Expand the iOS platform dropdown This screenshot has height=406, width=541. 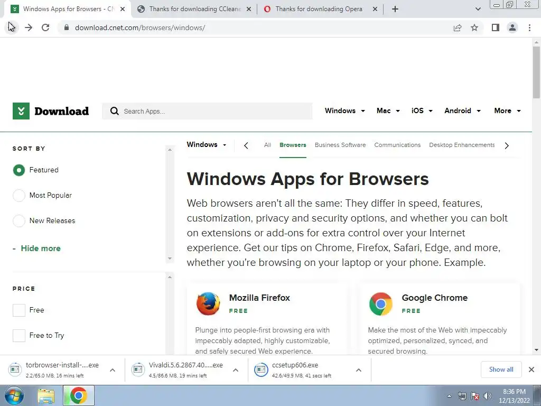tap(422, 111)
